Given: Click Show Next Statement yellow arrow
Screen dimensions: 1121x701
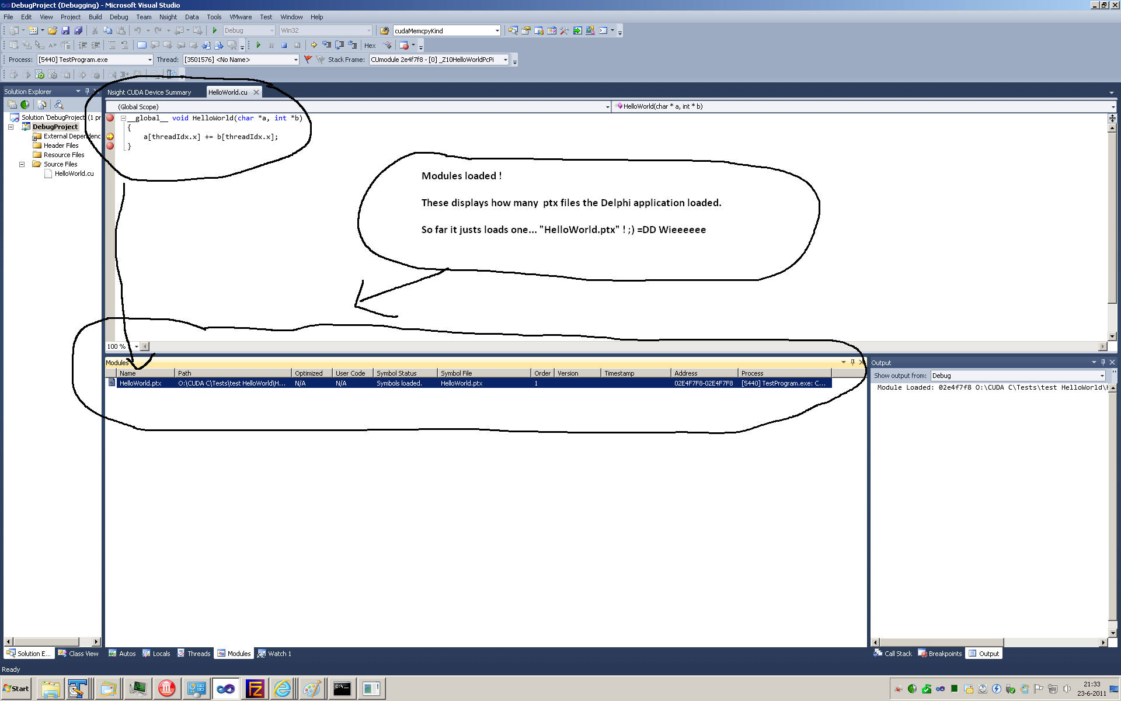Looking at the screenshot, I should click(314, 45).
